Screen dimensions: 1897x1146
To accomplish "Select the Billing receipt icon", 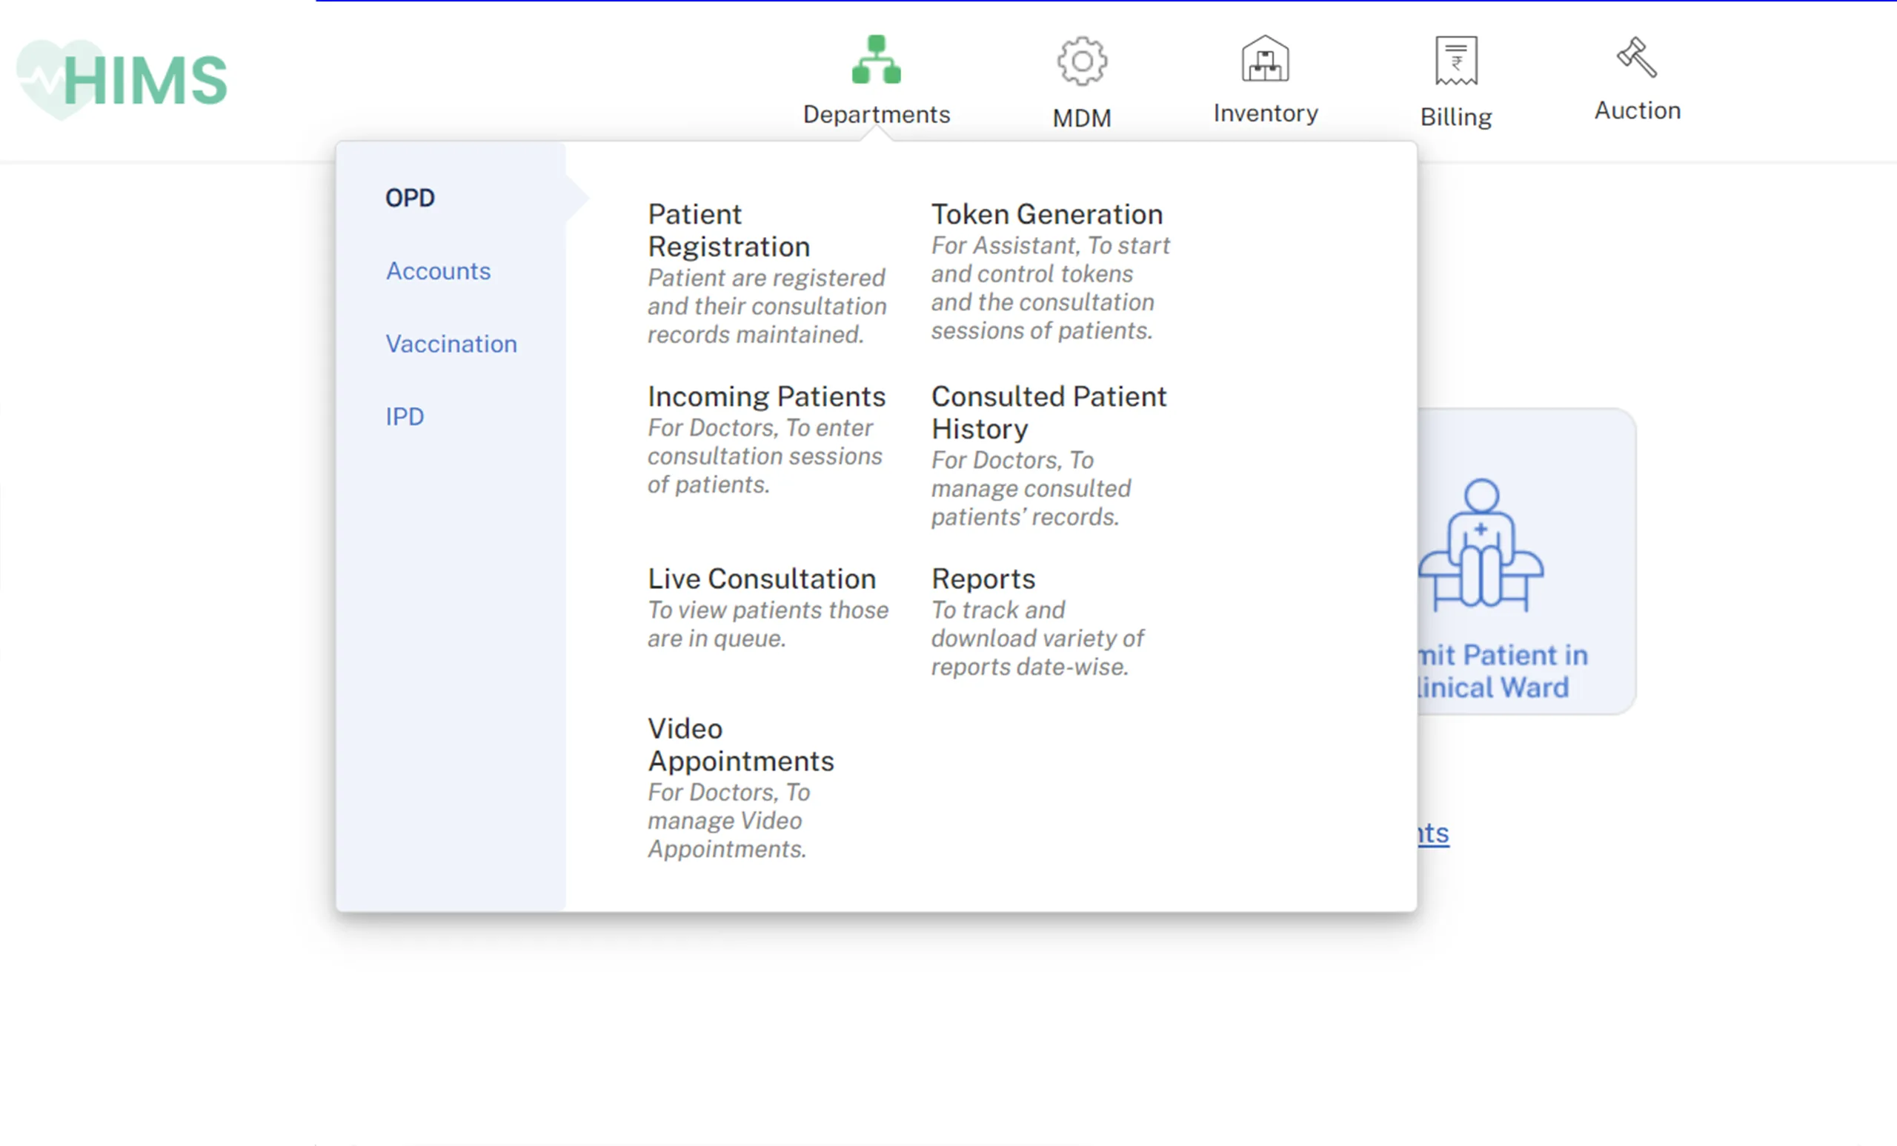I will click(x=1455, y=61).
